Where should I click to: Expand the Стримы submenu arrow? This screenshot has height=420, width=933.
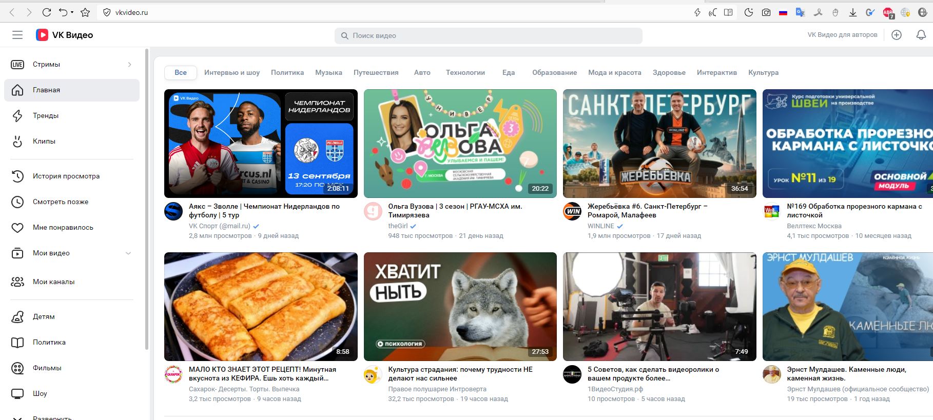129,65
